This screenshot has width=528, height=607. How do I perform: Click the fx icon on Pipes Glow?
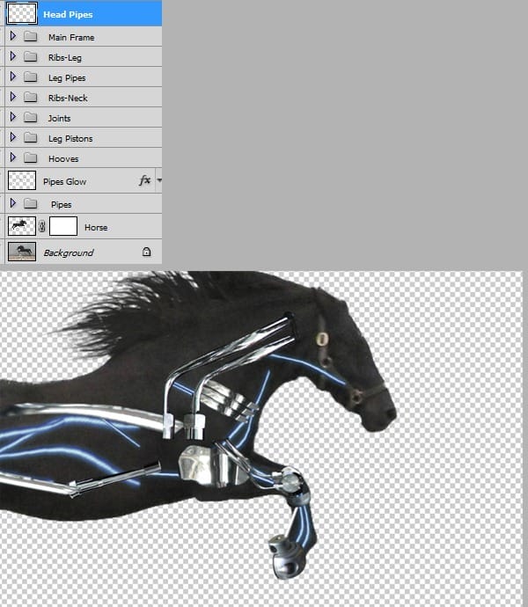[x=145, y=180]
